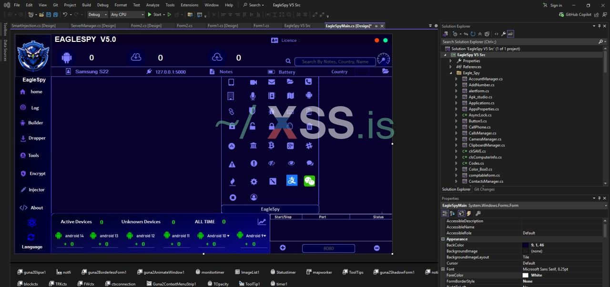Open the Debug configuration dropdown
Viewport: 610px width, 287px height.
(x=97, y=15)
